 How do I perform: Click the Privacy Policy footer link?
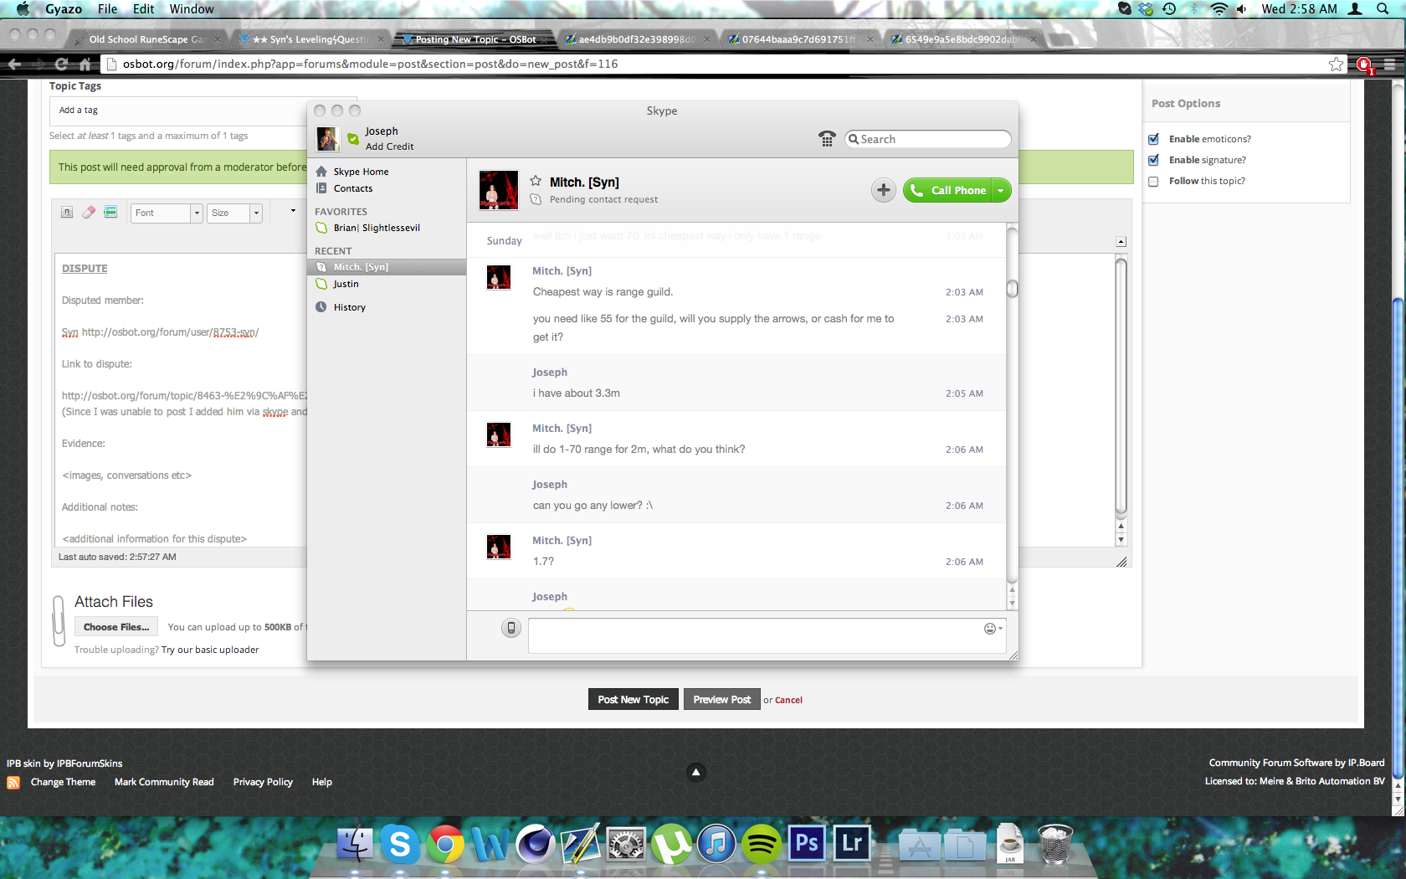(263, 782)
